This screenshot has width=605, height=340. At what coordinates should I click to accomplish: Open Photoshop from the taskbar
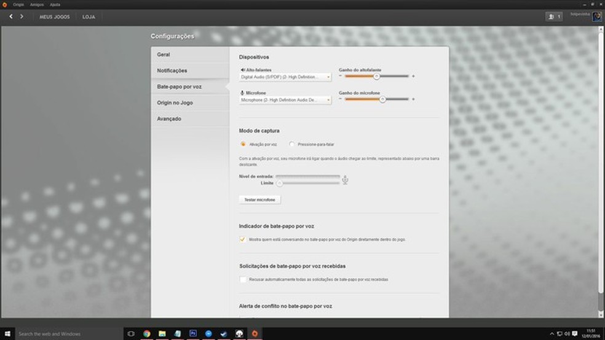click(193, 333)
